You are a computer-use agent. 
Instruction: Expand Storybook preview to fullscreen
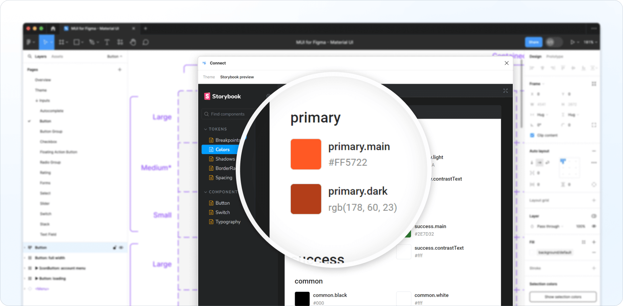(x=506, y=91)
